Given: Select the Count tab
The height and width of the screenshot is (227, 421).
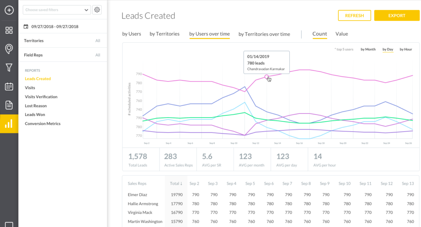Looking at the screenshot, I should 319,34.
